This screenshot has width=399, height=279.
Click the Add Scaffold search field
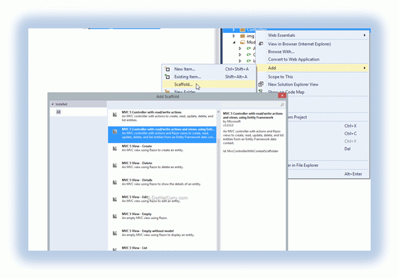[253, 105]
